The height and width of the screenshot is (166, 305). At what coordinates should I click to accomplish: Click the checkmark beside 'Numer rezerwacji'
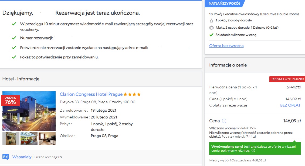[14, 38]
